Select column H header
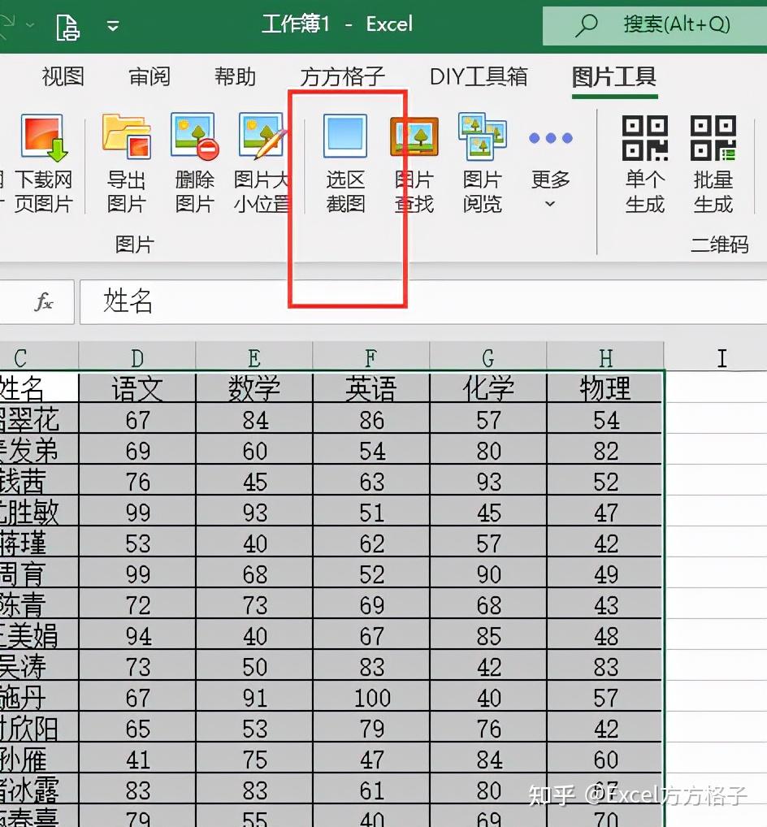This screenshot has width=767, height=827. pos(604,356)
